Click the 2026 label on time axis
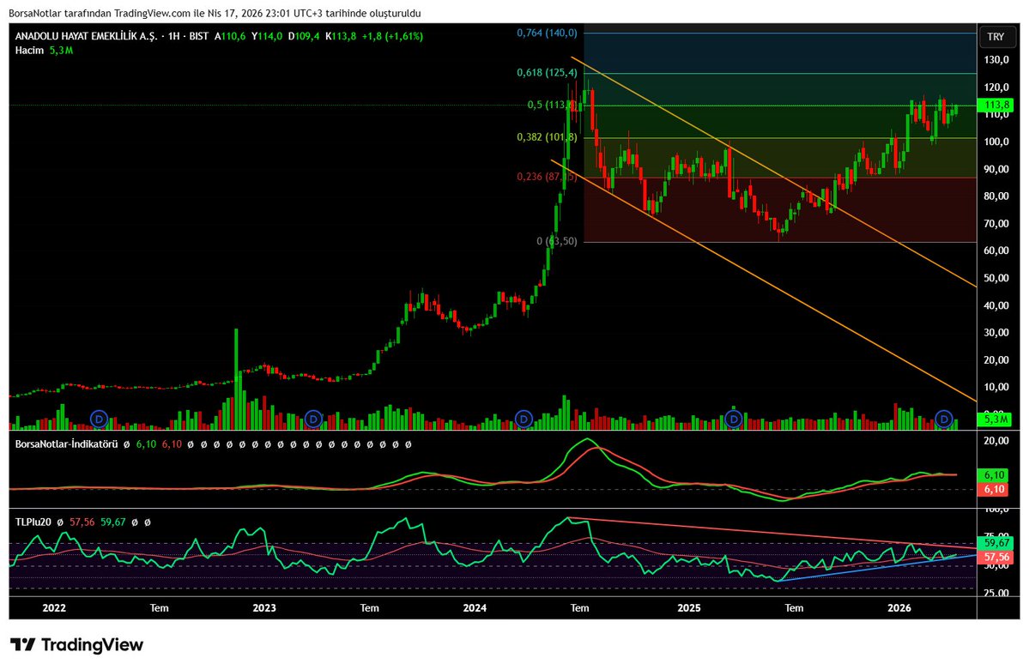This screenshot has width=1029, height=670. pos(899,608)
